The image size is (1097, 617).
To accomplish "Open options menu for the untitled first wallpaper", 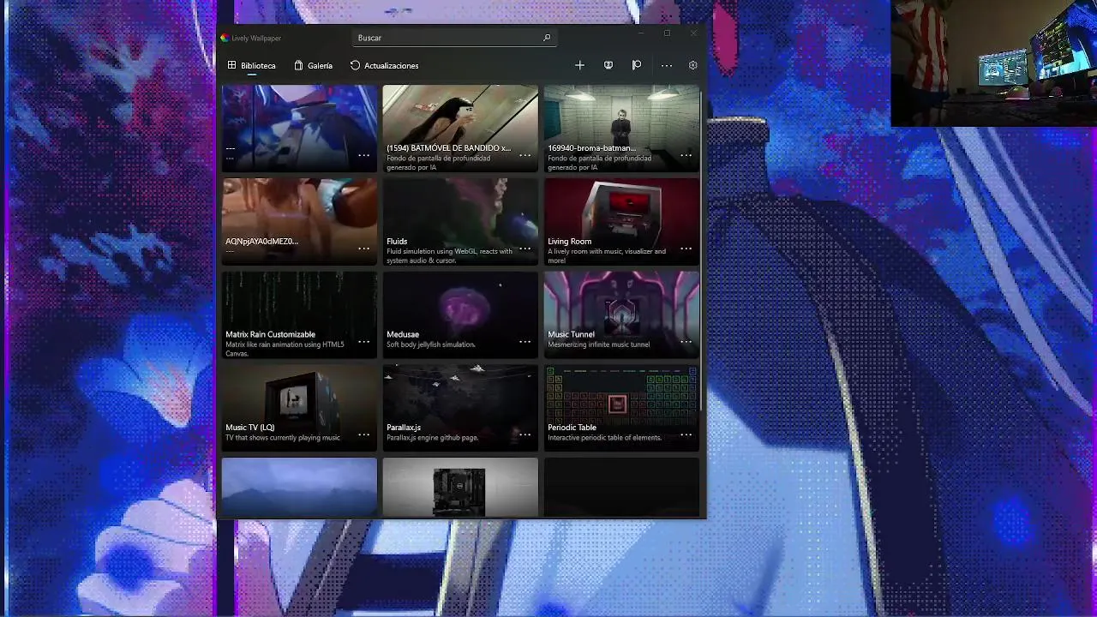I will [x=363, y=155].
